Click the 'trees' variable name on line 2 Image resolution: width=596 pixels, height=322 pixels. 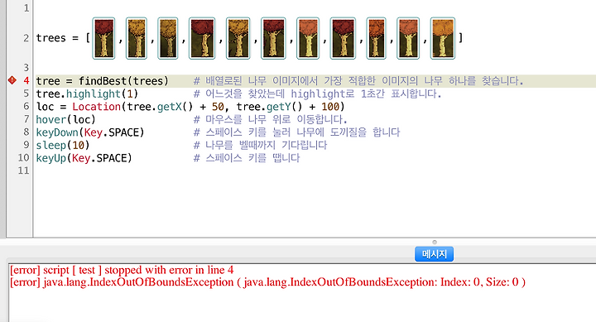[x=51, y=38]
